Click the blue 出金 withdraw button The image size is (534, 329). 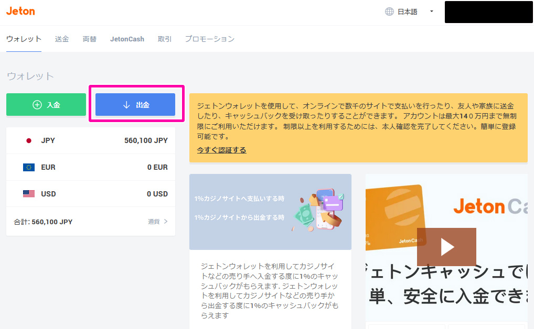pyautogui.click(x=135, y=104)
